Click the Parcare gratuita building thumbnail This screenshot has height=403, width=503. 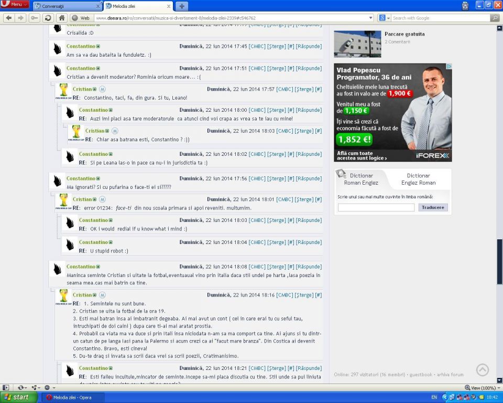357,44
